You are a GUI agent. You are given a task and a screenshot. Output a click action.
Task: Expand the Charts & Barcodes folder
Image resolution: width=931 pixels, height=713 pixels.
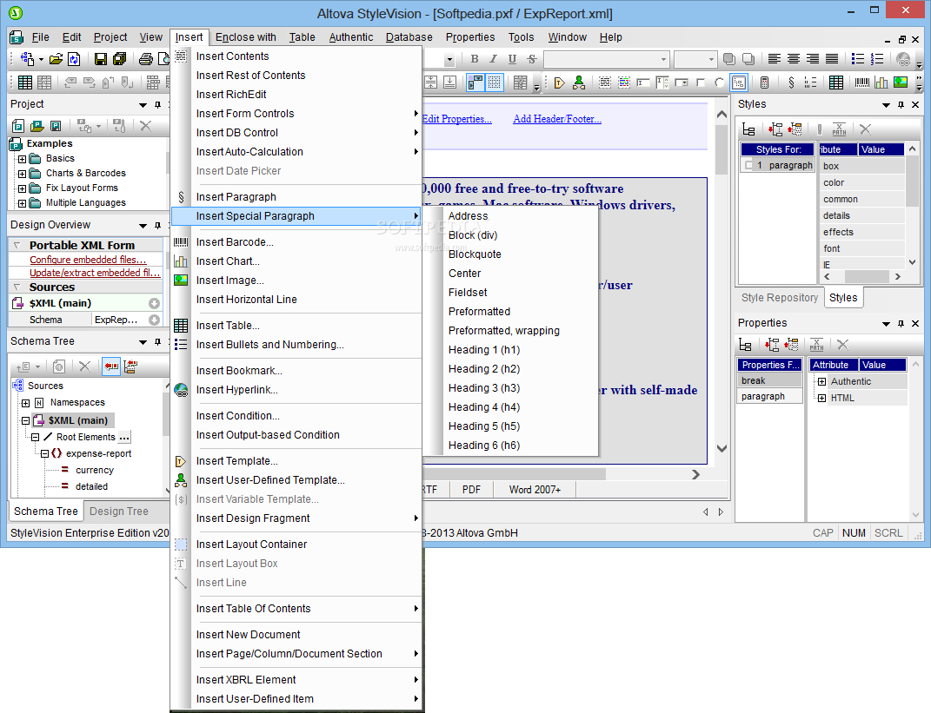point(22,174)
